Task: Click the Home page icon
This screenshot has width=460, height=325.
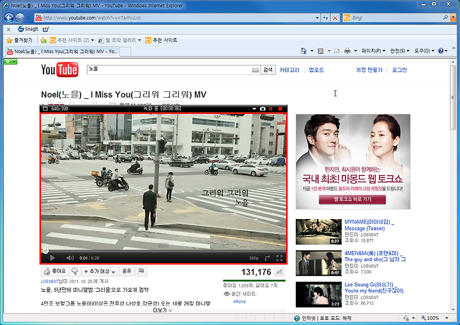Action: [x=303, y=50]
